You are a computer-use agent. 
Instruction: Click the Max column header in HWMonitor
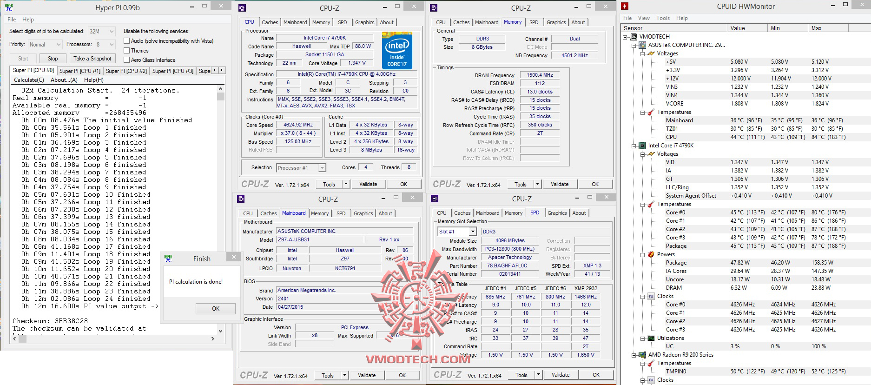828,28
